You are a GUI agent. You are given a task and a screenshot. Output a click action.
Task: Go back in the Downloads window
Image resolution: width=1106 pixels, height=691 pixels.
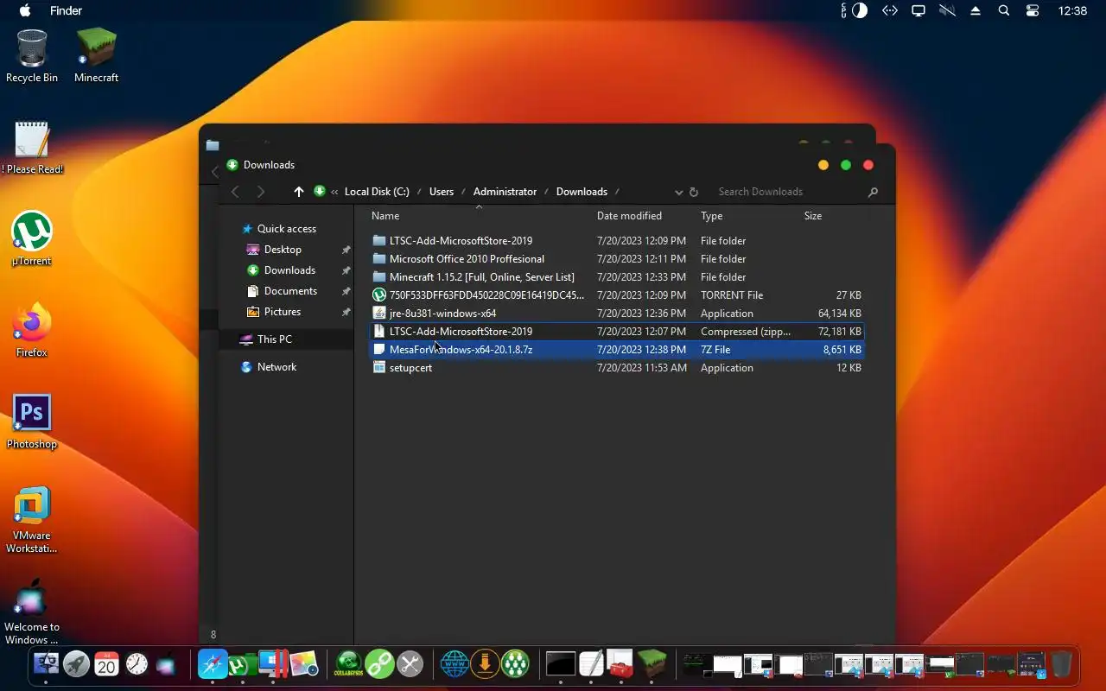(x=235, y=192)
